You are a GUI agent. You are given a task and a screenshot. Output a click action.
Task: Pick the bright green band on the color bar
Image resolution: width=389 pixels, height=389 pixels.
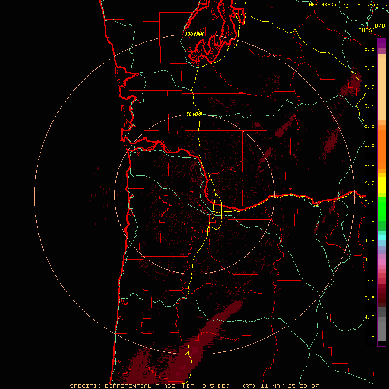coord(382,209)
